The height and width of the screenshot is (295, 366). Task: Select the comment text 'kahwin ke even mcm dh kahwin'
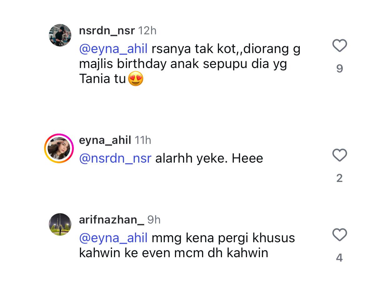(x=174, y=253)
